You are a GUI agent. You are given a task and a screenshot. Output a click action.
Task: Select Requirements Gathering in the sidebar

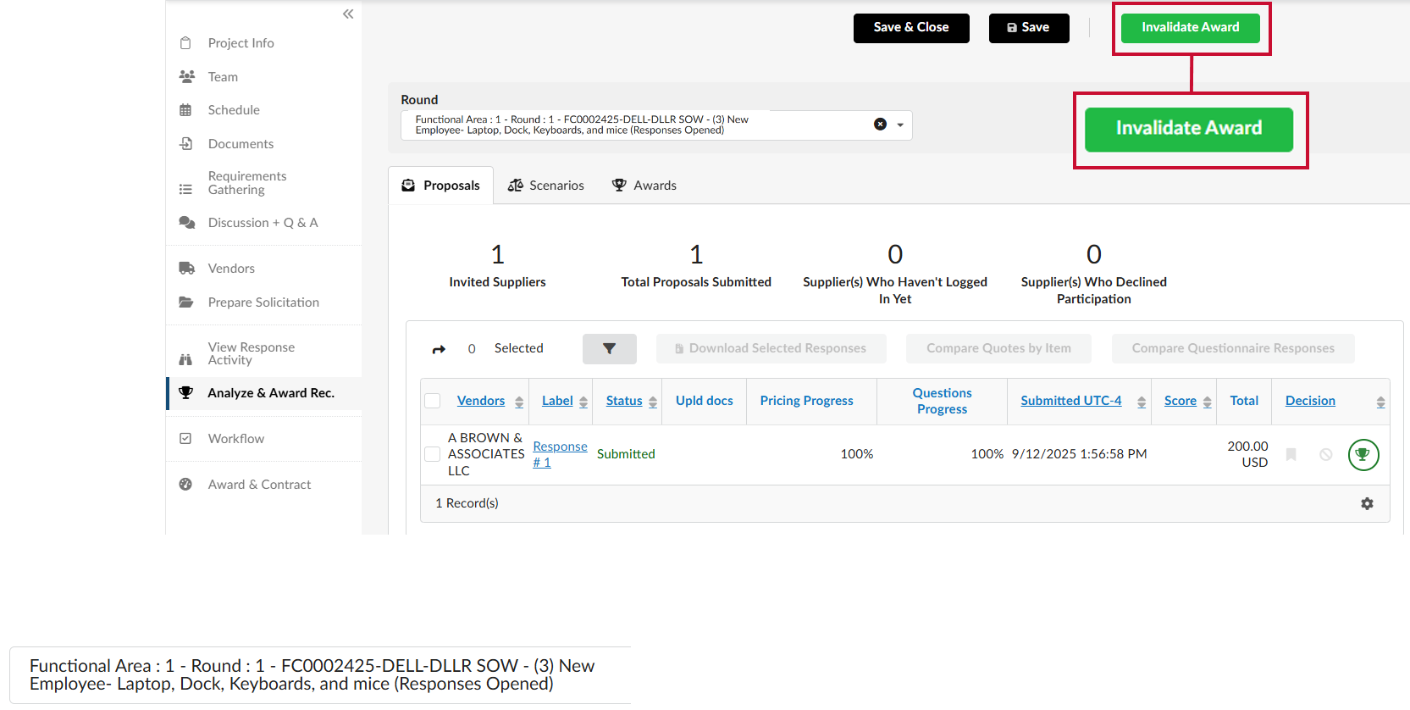[247, 183]
